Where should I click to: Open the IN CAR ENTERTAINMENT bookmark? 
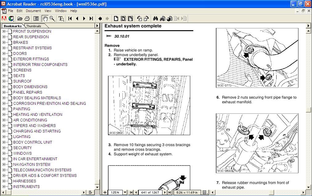click(x=35, y=159)
